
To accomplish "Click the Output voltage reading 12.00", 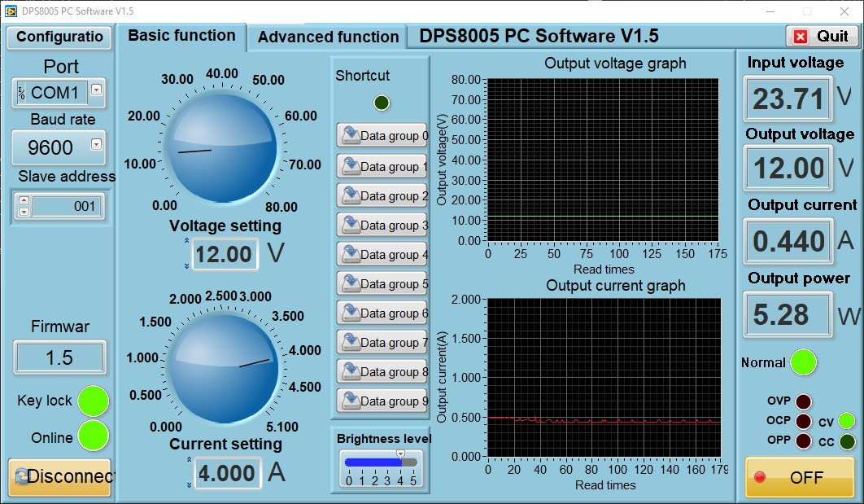I will (788, 168).
